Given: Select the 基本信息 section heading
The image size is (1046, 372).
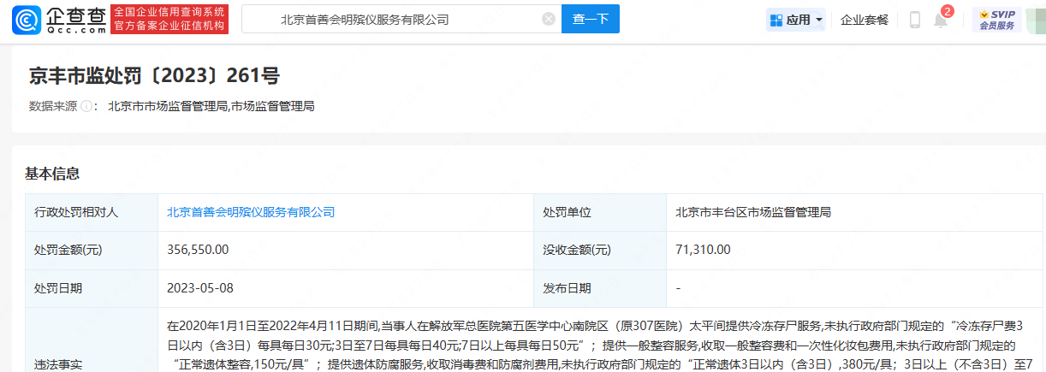Looking at the screenshot, I should coord(52,174).
